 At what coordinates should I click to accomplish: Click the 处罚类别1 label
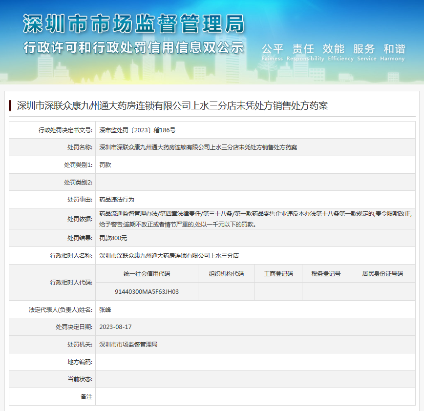pyautogui.click(x=78, y=165)
